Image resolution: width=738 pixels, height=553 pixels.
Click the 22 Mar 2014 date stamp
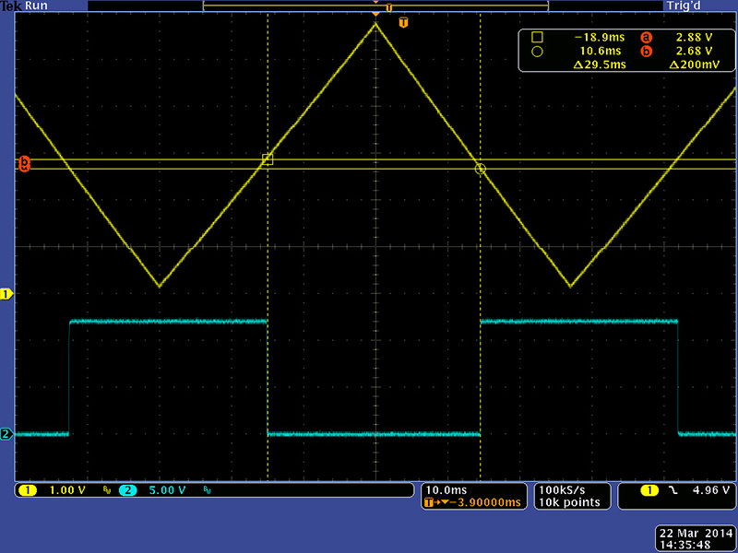tap(696, 534)
